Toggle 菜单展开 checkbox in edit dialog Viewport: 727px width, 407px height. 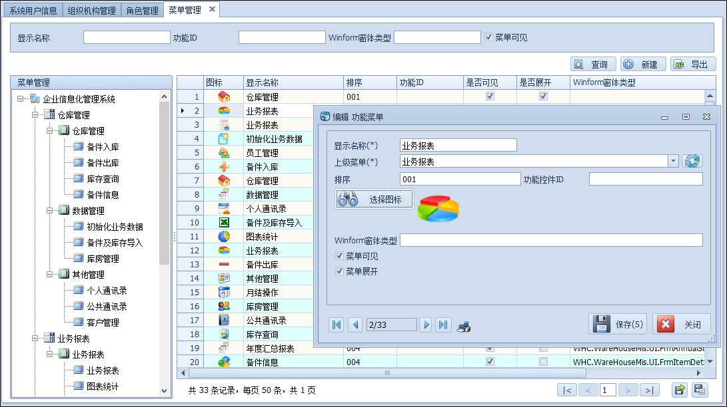point(339,271)
